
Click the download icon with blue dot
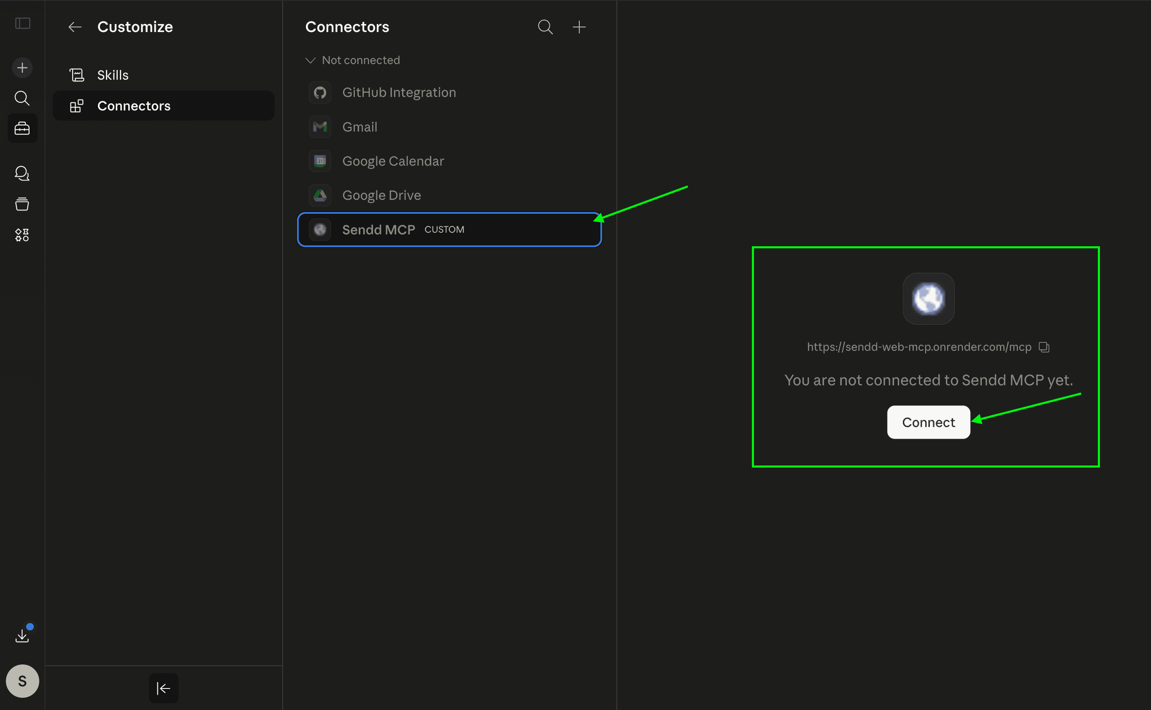point(22,636)
